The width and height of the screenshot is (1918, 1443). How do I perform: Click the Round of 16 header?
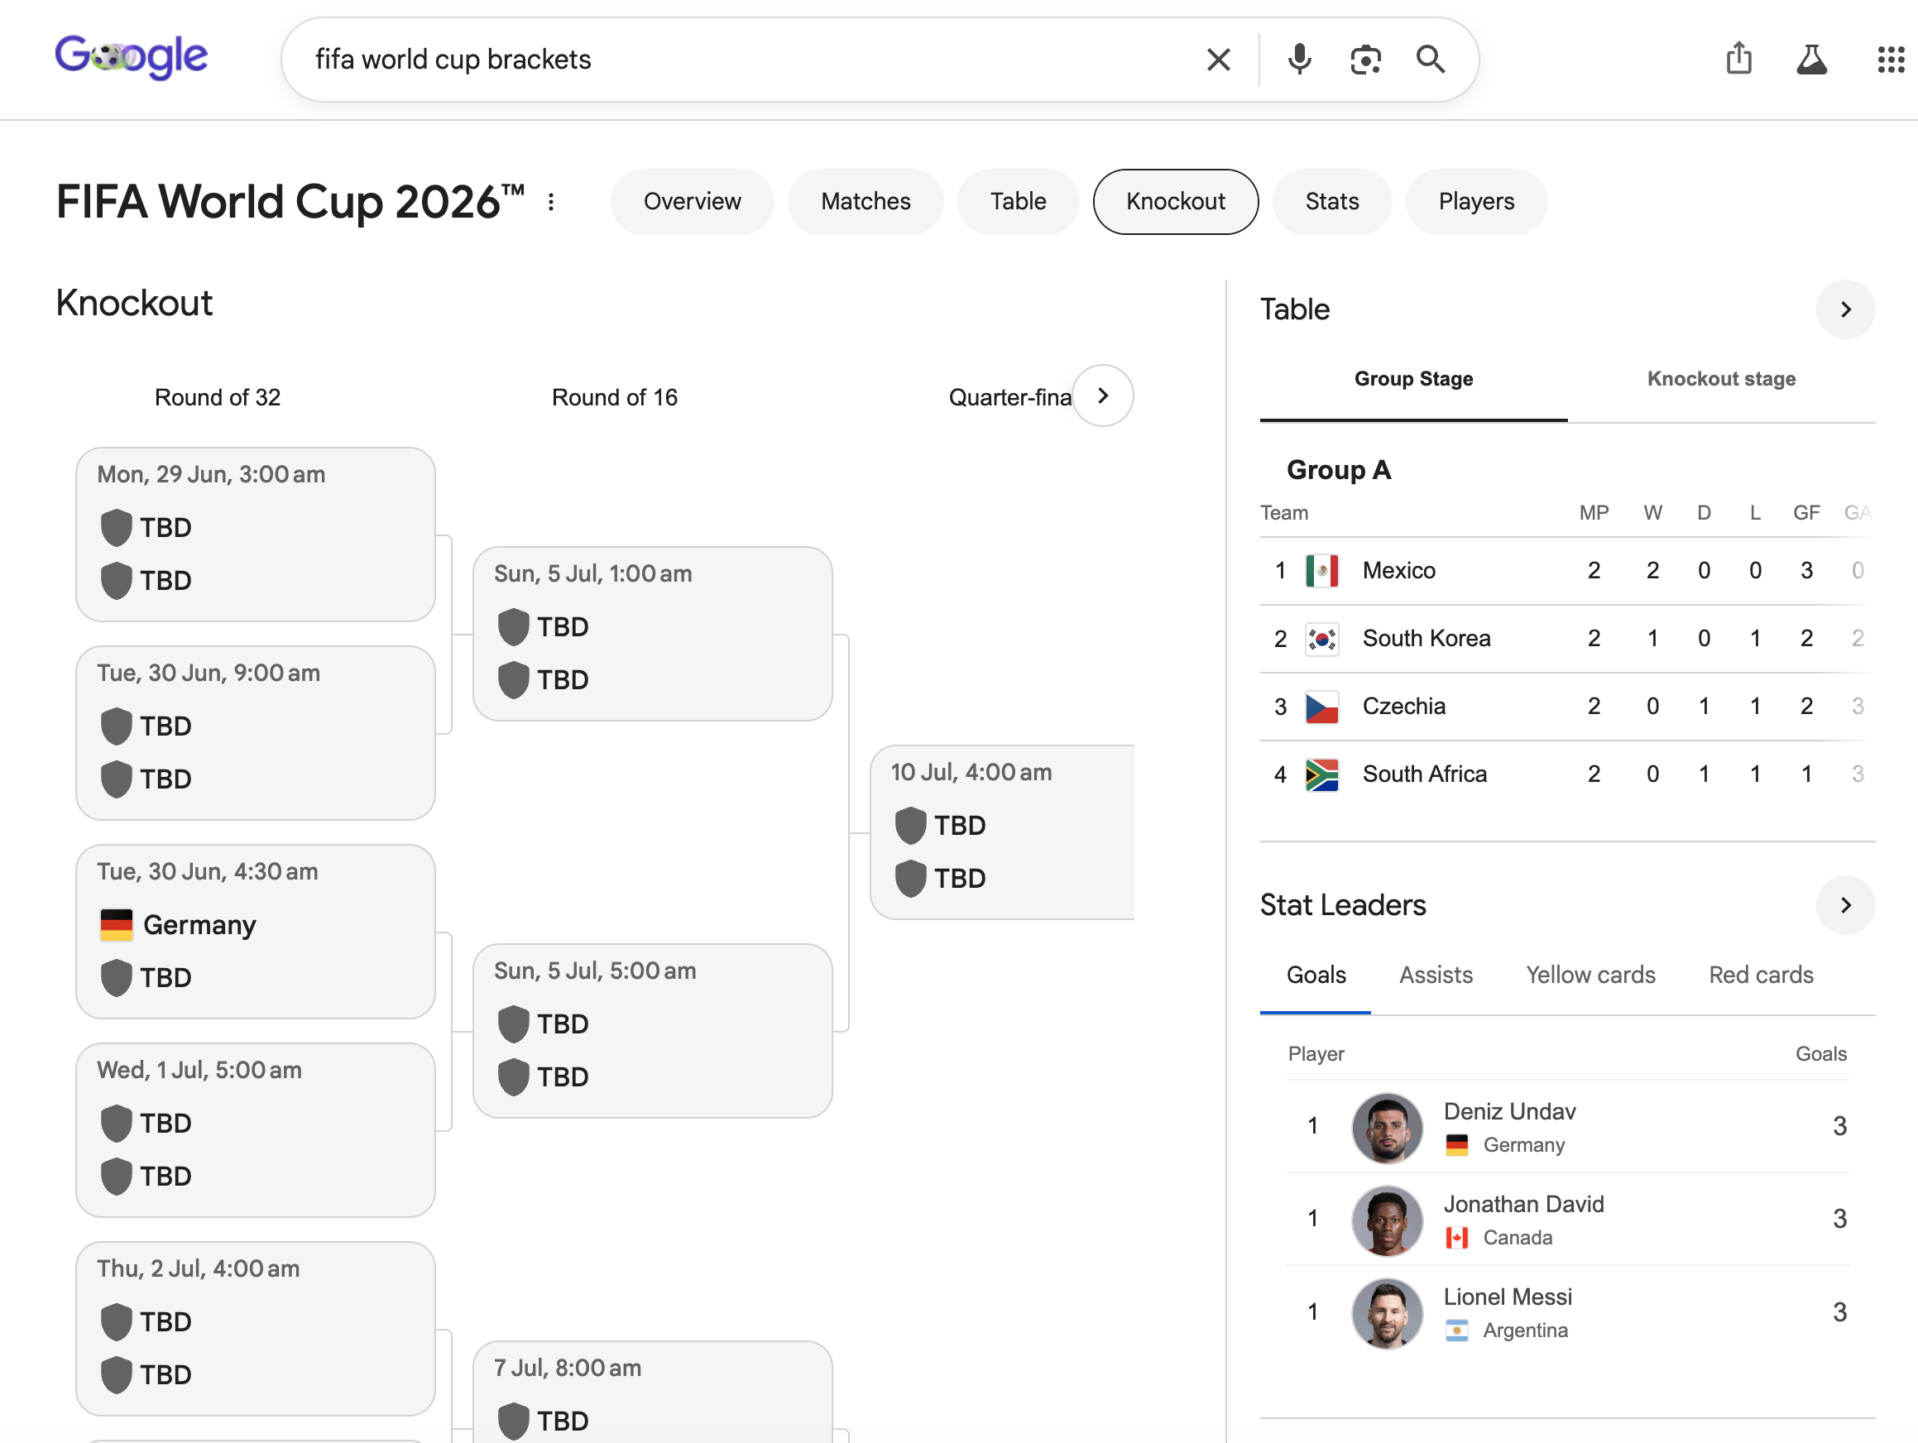pos(615,397)
